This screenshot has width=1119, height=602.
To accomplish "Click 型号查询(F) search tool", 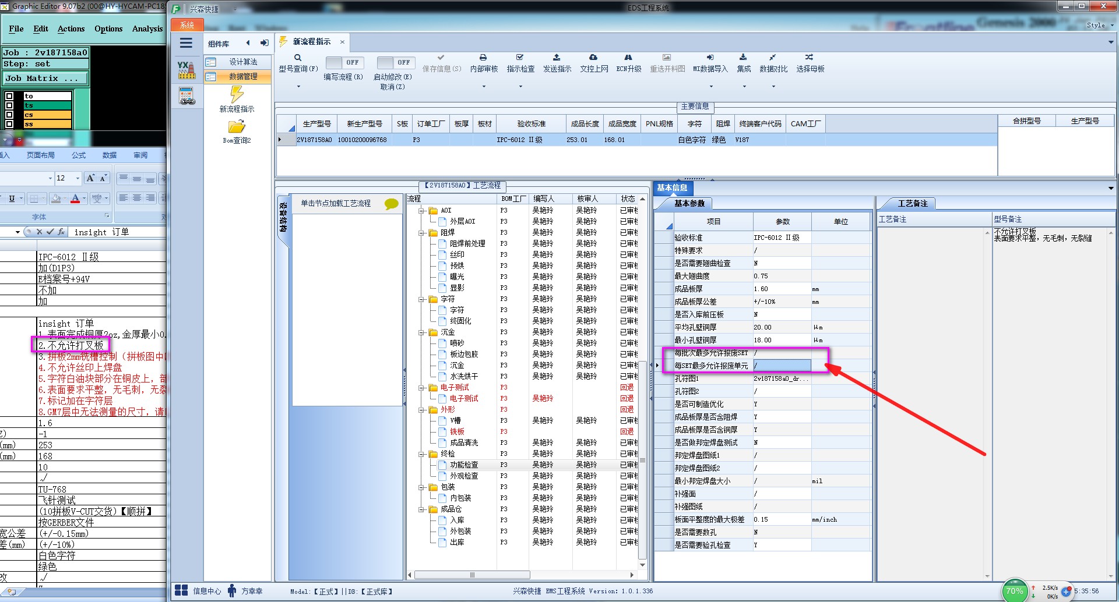I will pos(298,63).
